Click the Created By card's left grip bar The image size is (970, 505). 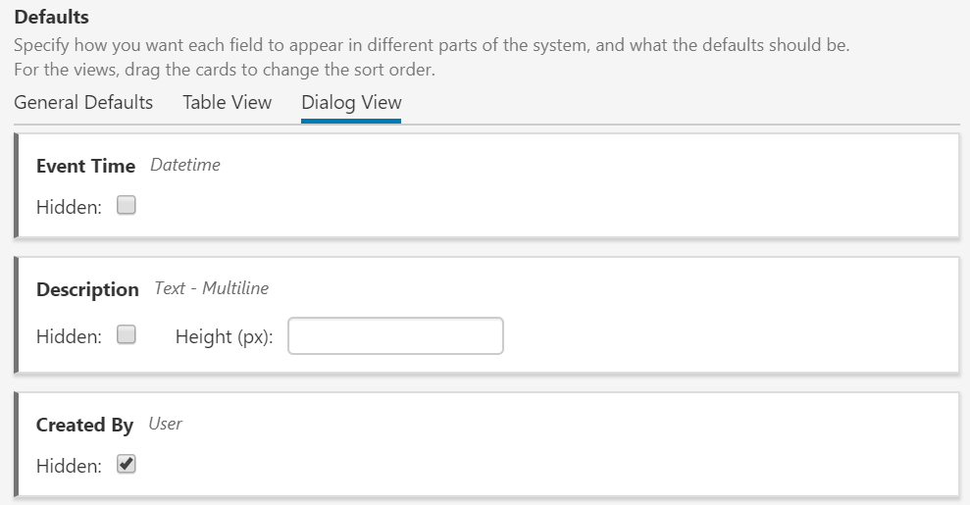point(17,444)
